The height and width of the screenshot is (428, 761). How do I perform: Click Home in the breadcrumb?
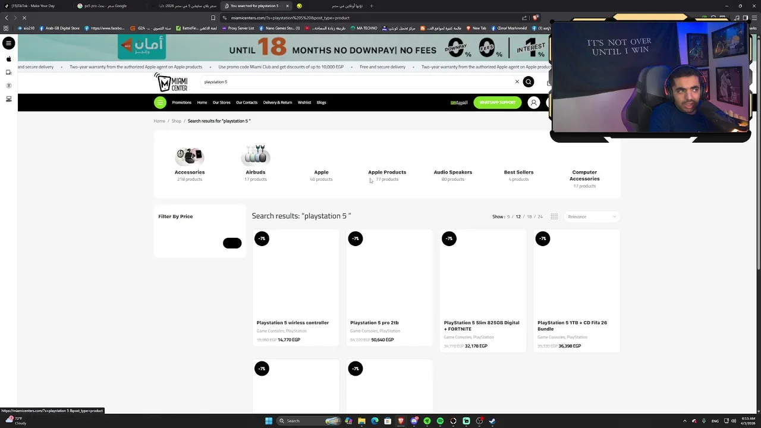tap(159, 121)
